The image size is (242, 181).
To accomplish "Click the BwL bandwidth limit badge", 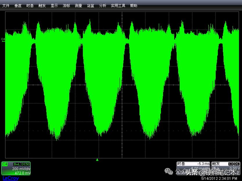I will coord(17,164).
